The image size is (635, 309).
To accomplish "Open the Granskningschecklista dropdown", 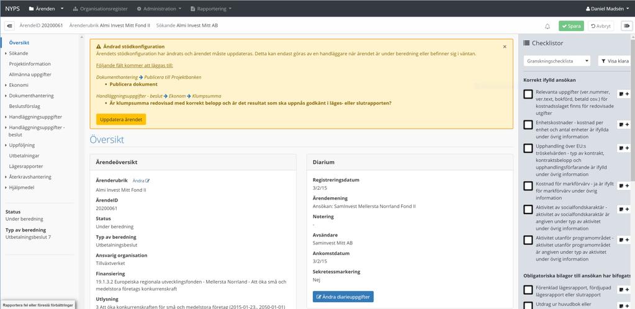I will coord(557,61).
